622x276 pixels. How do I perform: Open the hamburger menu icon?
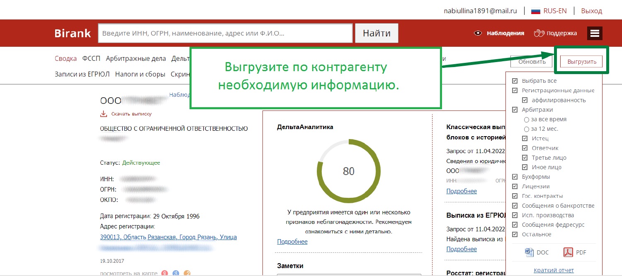[x=595, y=33]
